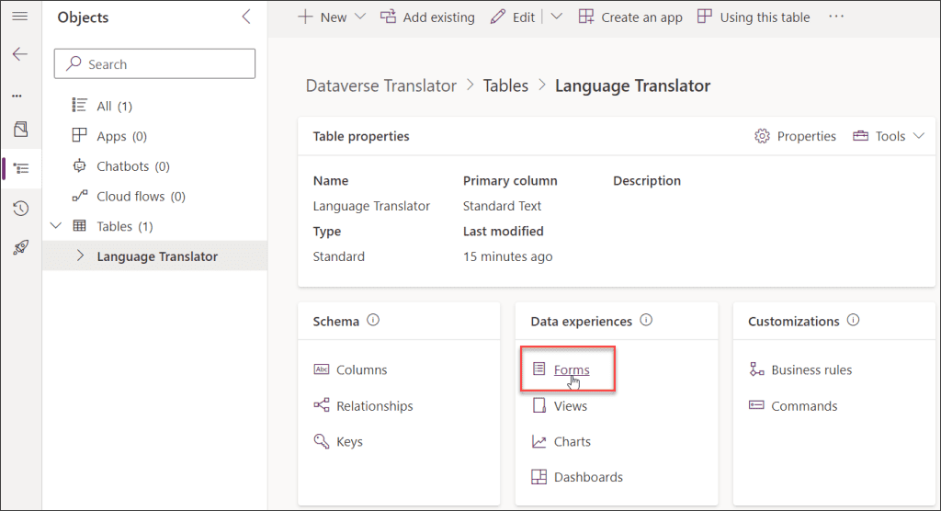Open table Properties with gear icon

point(795,136)
